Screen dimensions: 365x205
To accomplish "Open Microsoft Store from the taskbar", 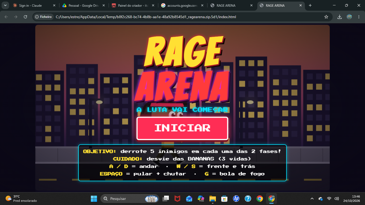I will point(224,199).
